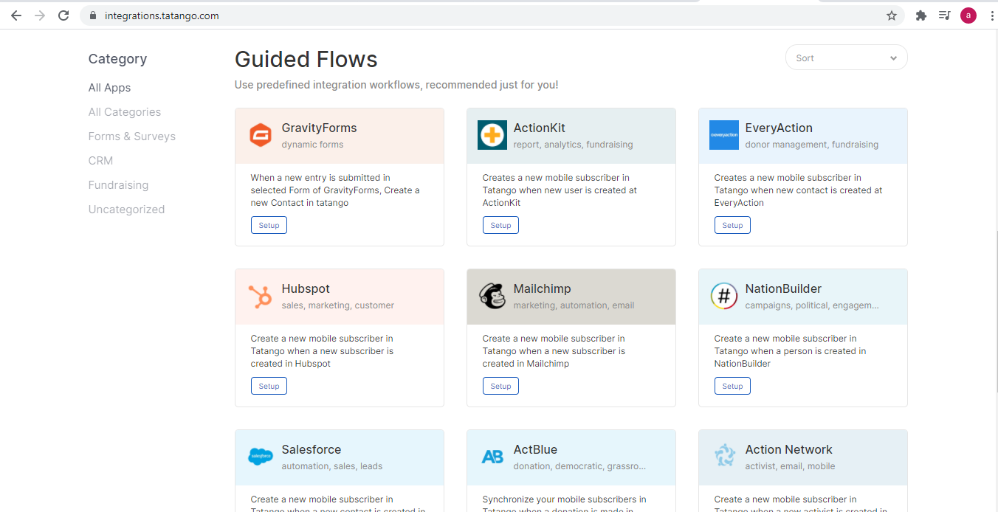Click the Category sidebar heading
Screen dimensions: 998x512
(117, 59)
